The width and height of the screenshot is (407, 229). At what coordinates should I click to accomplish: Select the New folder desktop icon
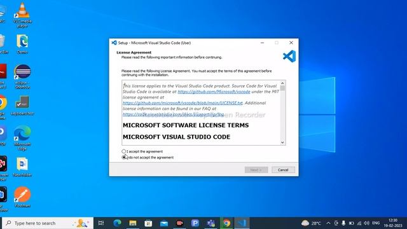pyautogui.click(x=22, y=167)
